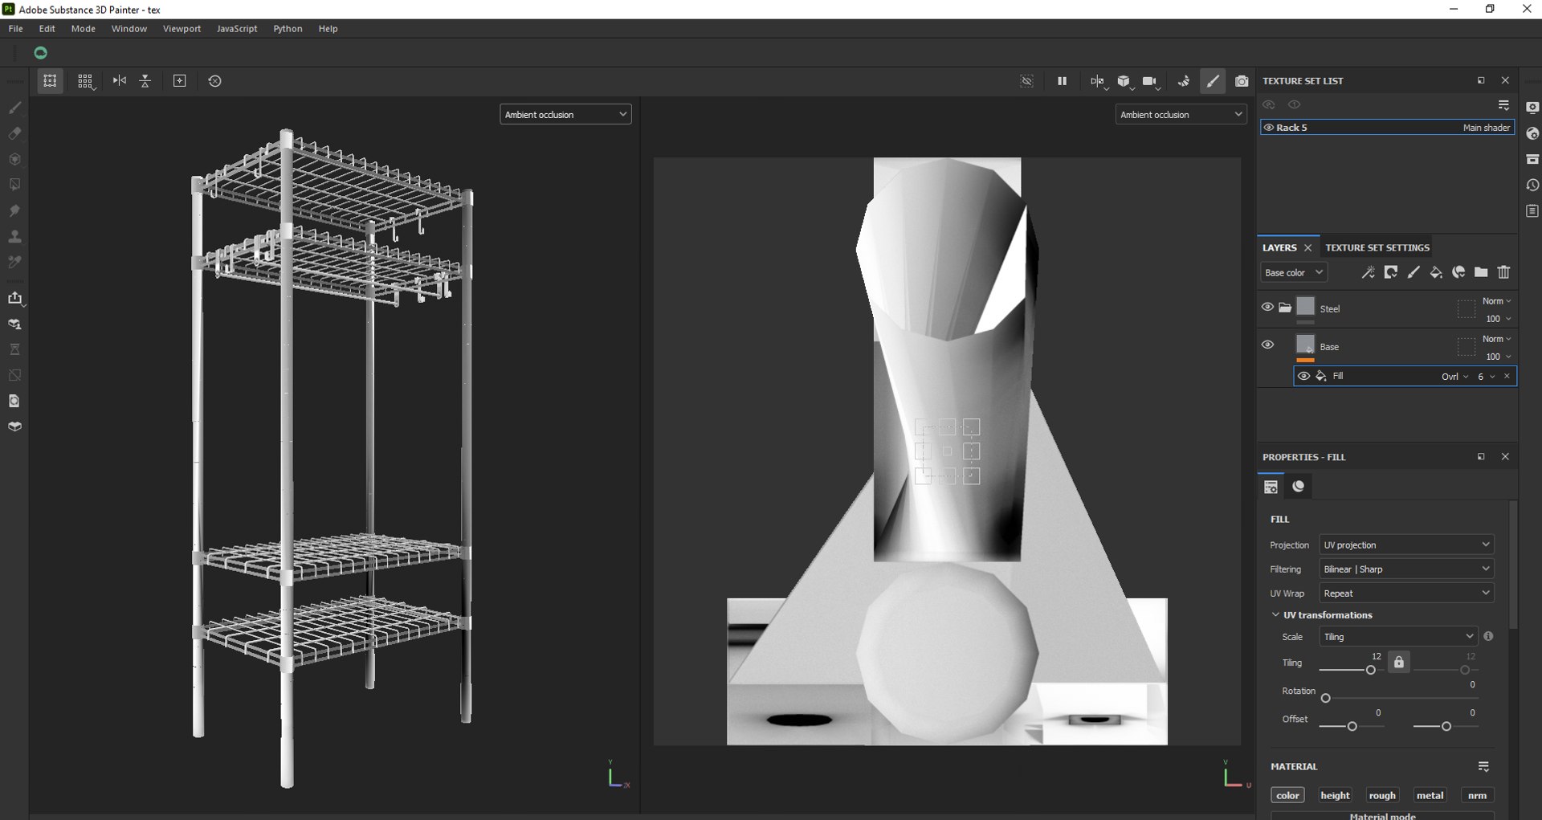Viewport: 1542px width, 820px height.
Task: Open the 3D viewport Ambient occlusion dropdown
Action: (565, 115)
